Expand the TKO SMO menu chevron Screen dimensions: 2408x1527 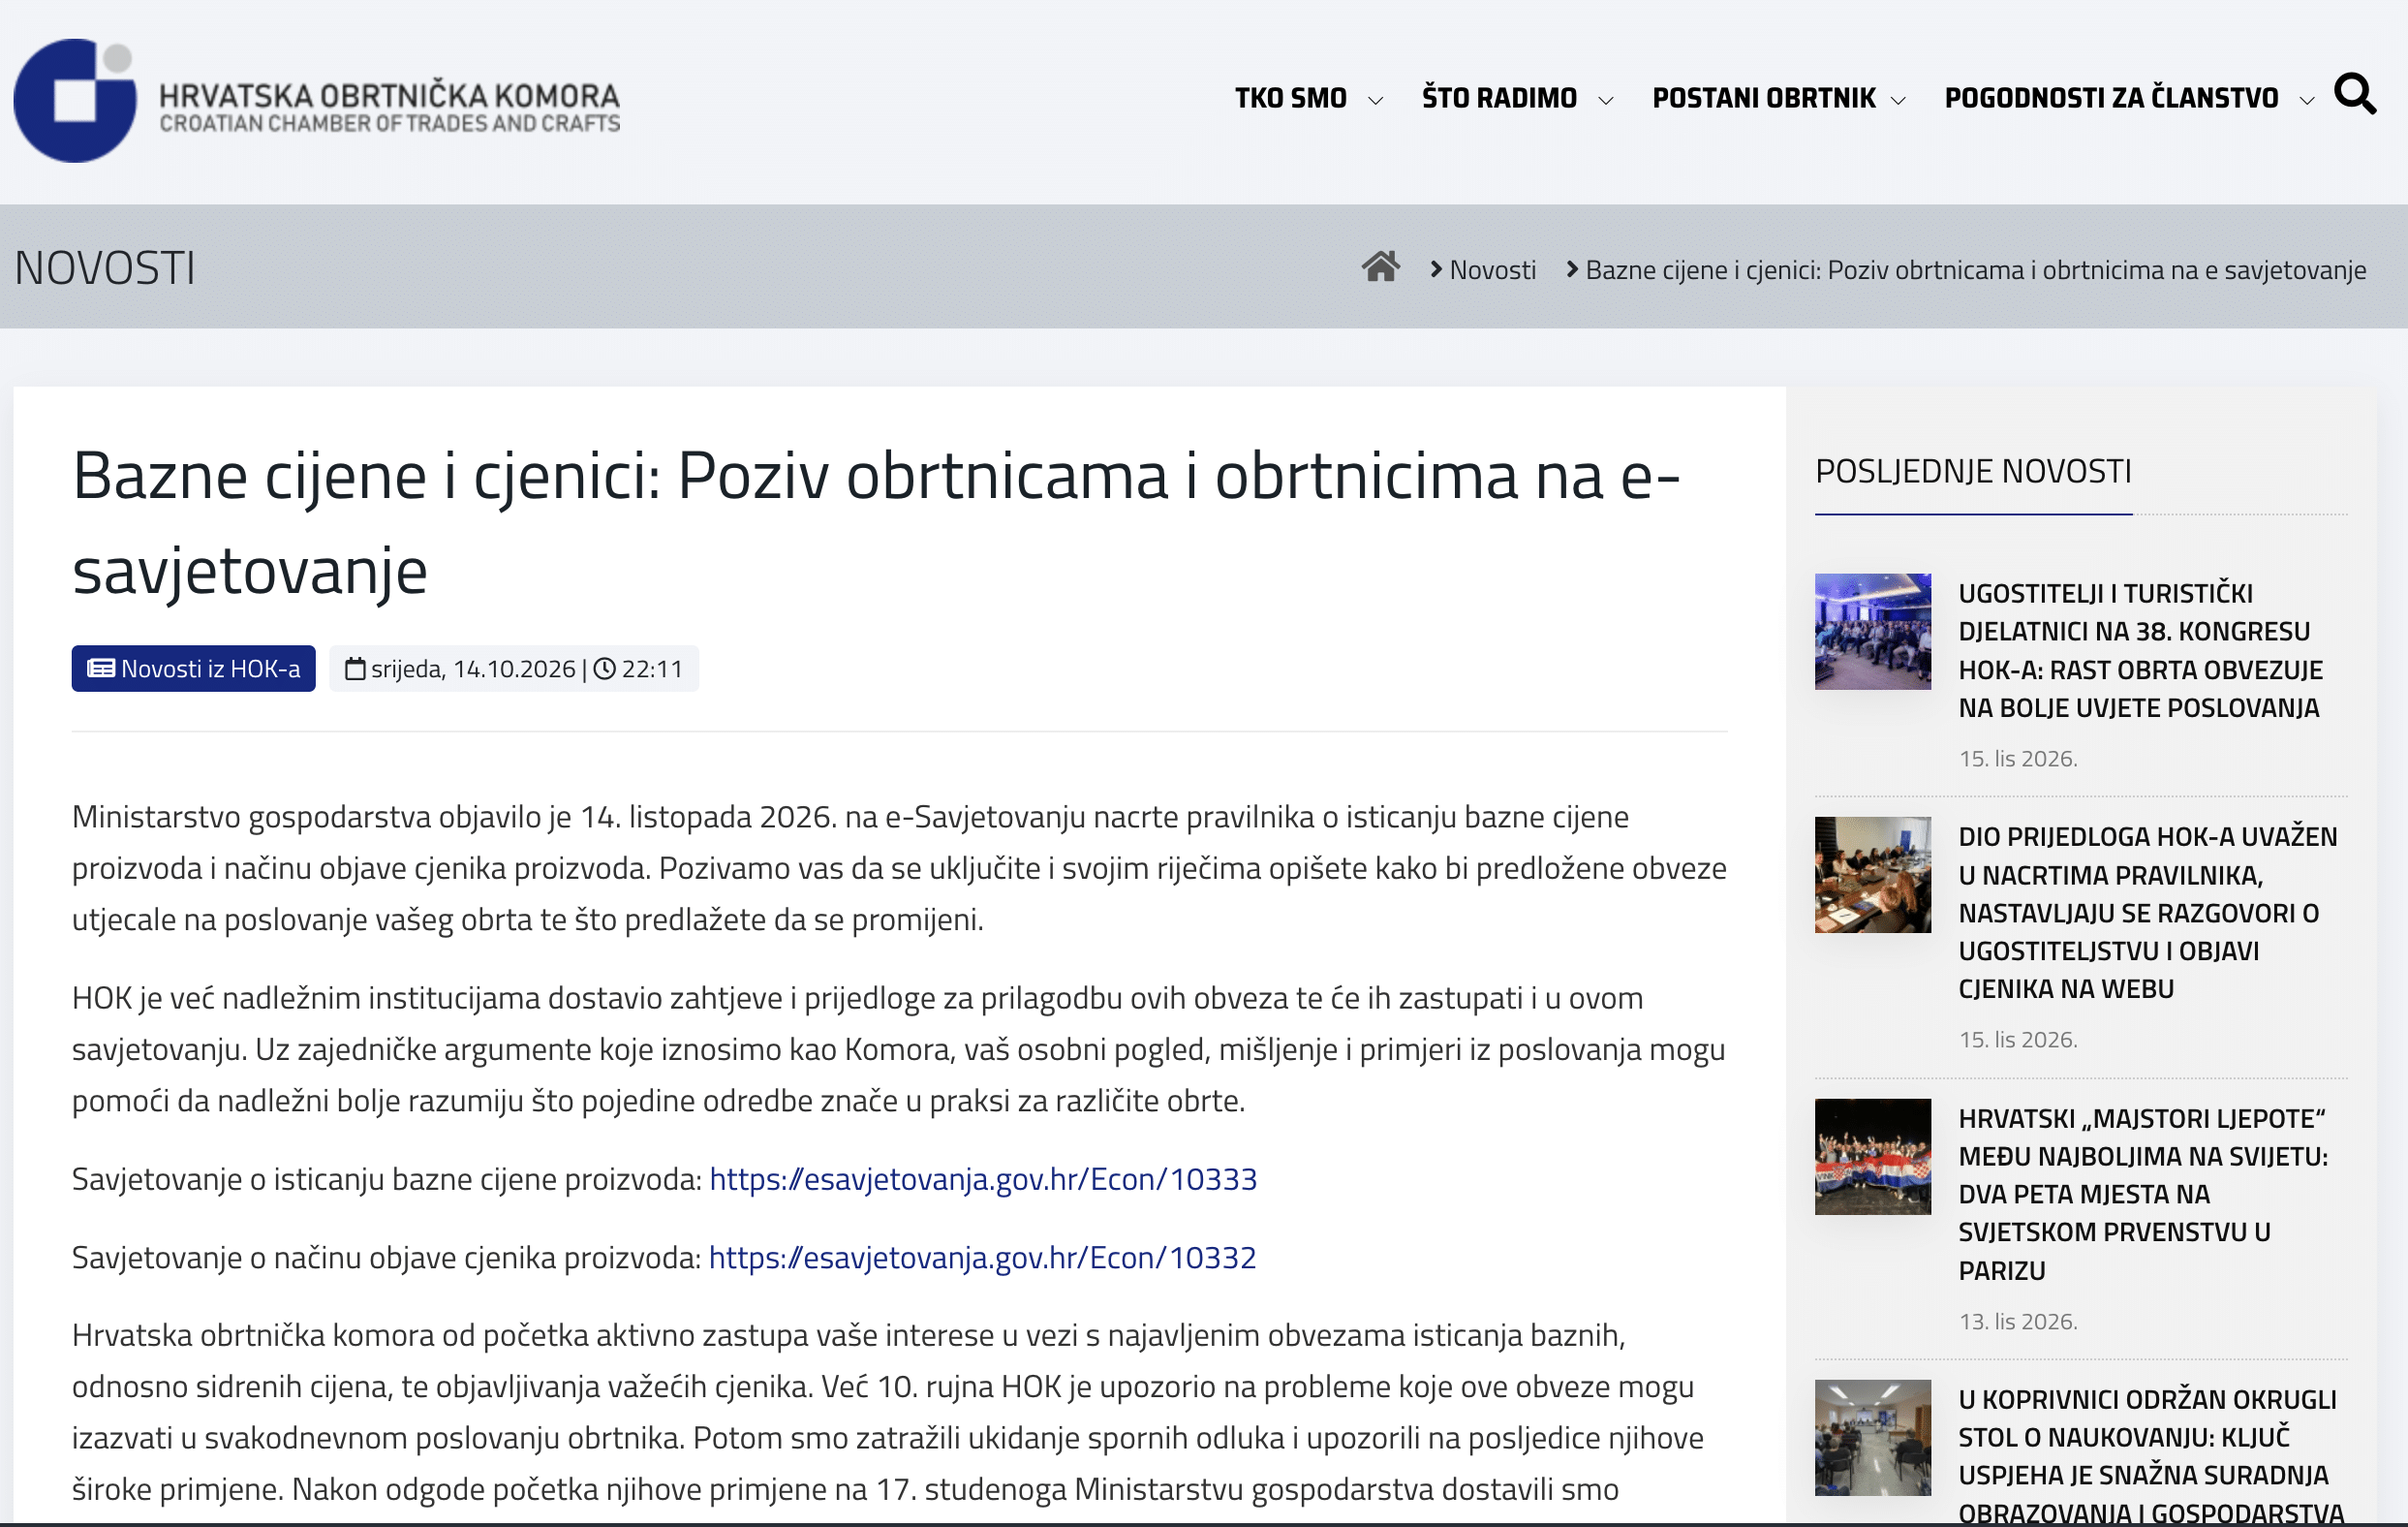1375,100
